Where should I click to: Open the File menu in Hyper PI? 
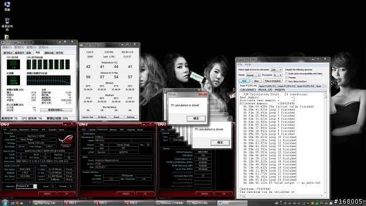[x=240, y=65]
